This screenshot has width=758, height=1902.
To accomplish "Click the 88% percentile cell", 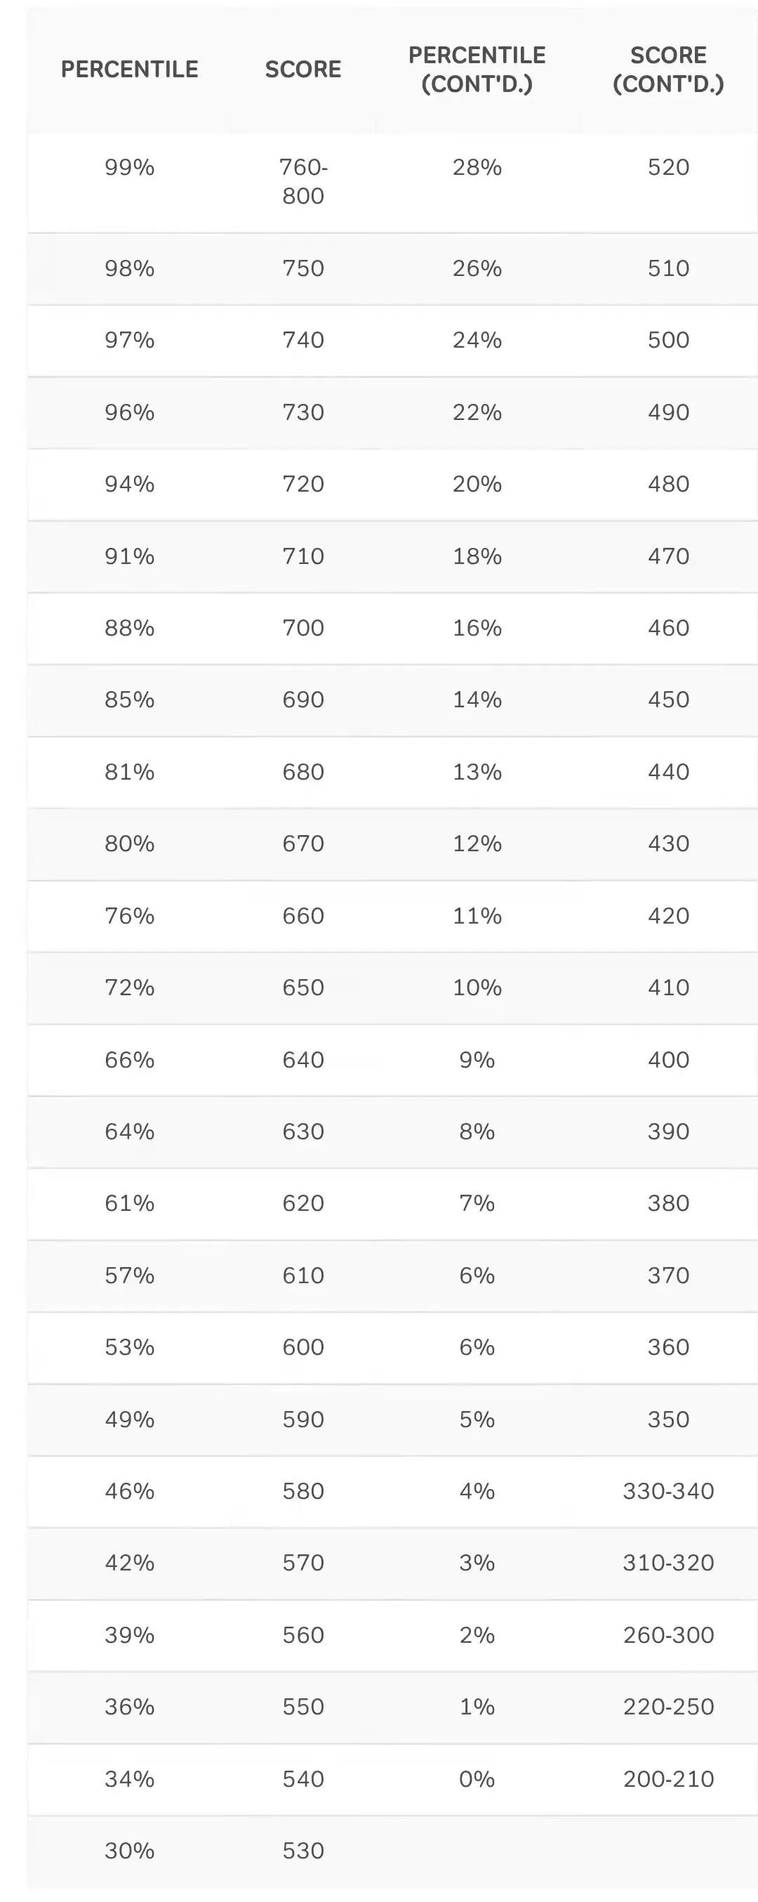I will [129, 628].
